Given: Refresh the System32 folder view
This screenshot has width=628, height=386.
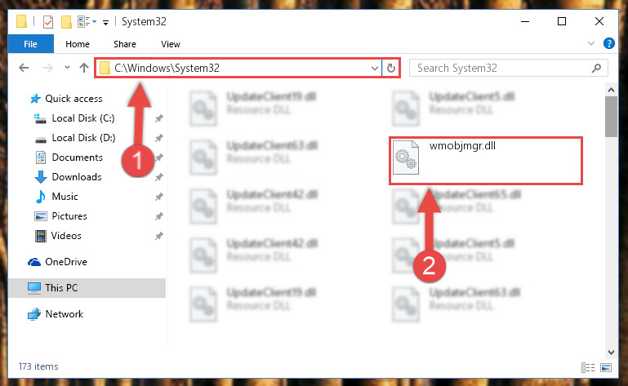Looking at the screenshot, I should [391, 68].
